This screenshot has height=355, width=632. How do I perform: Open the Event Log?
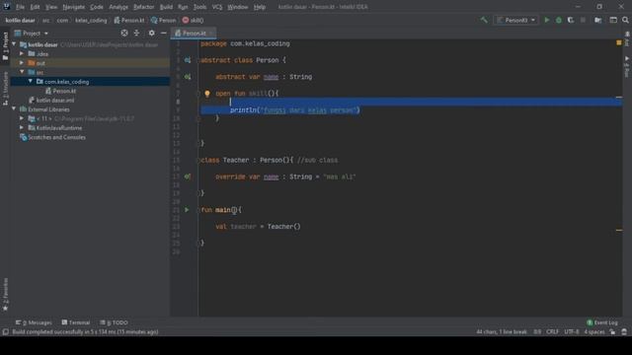(602, 322)
